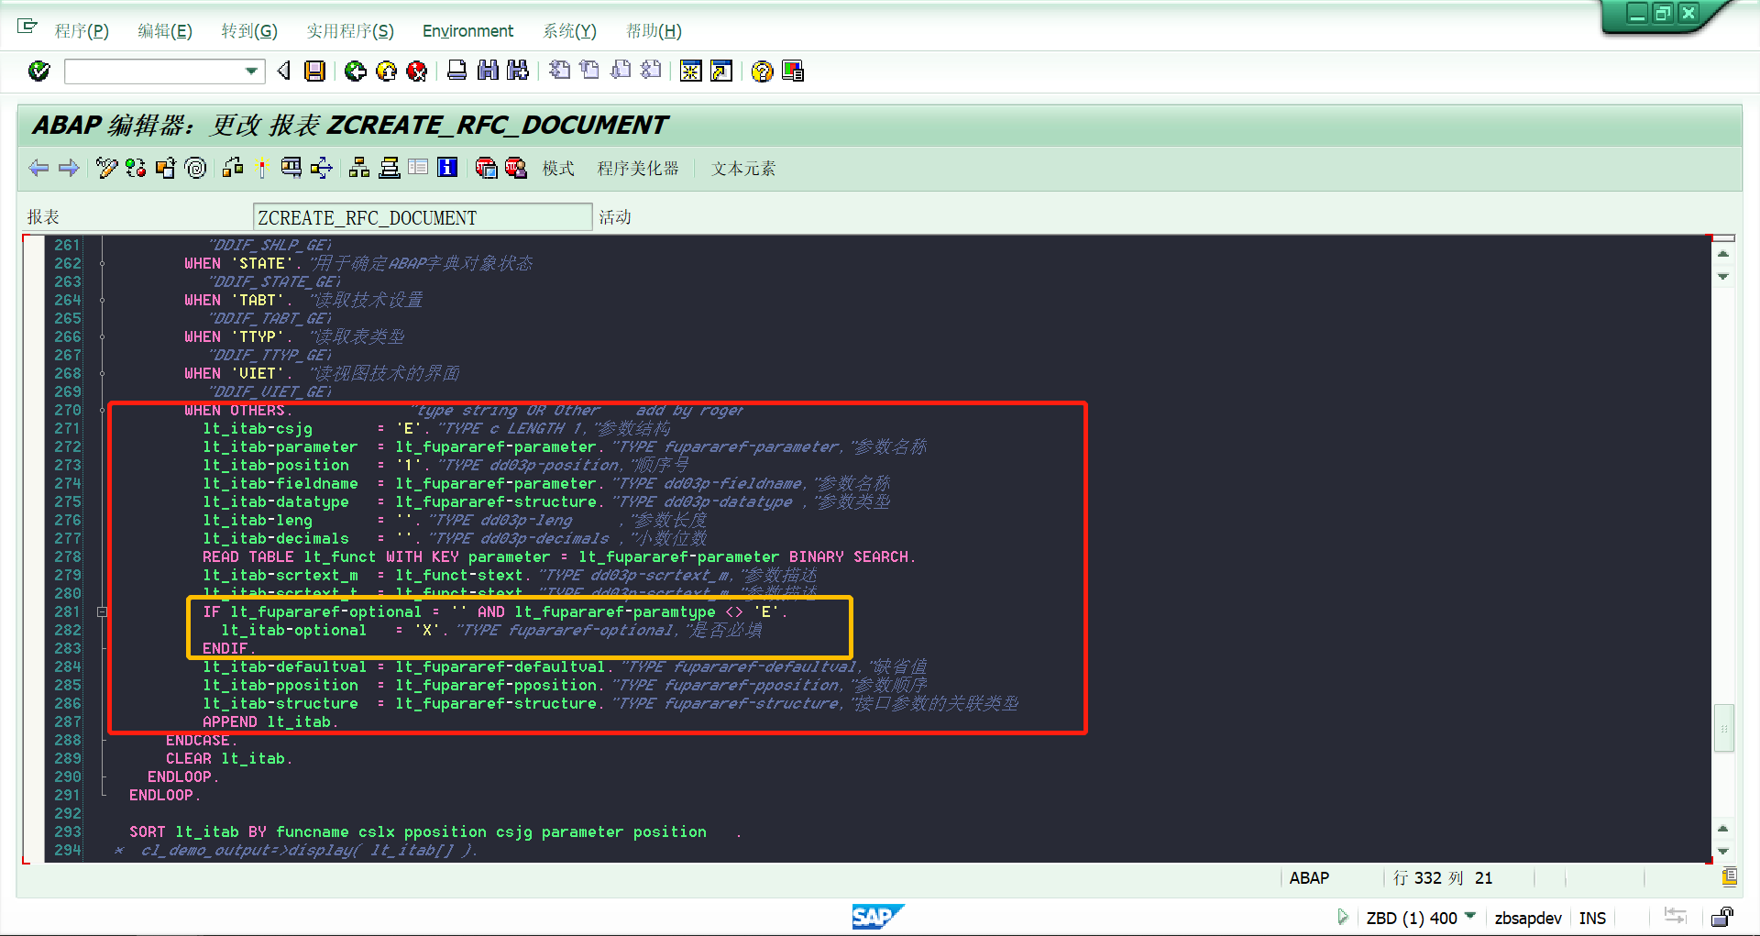Click 程序美化器 pretty printer button
The width and height of the screenshot is (1760, 936).
point(638,169)
